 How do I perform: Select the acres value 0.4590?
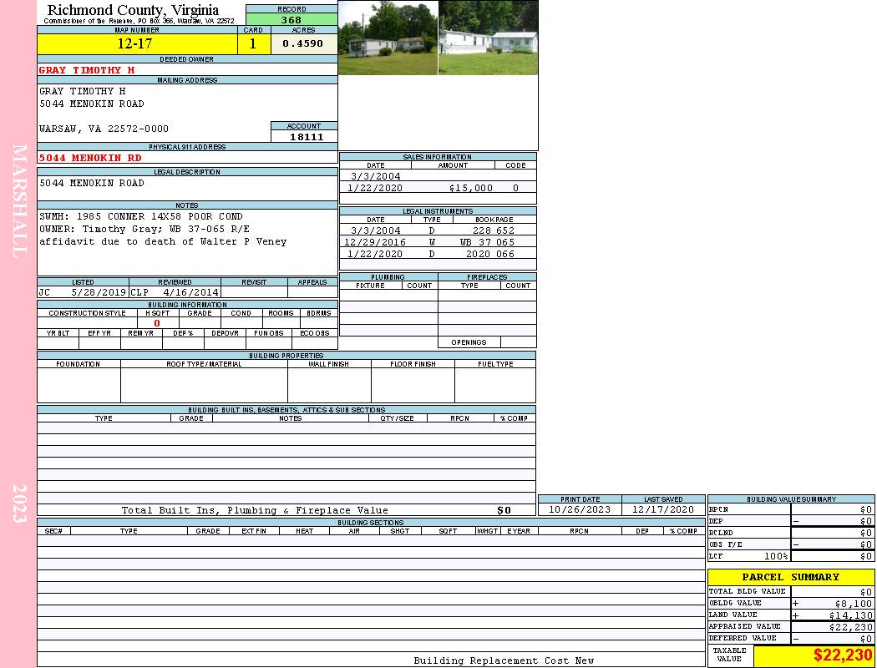pos(303,44)
